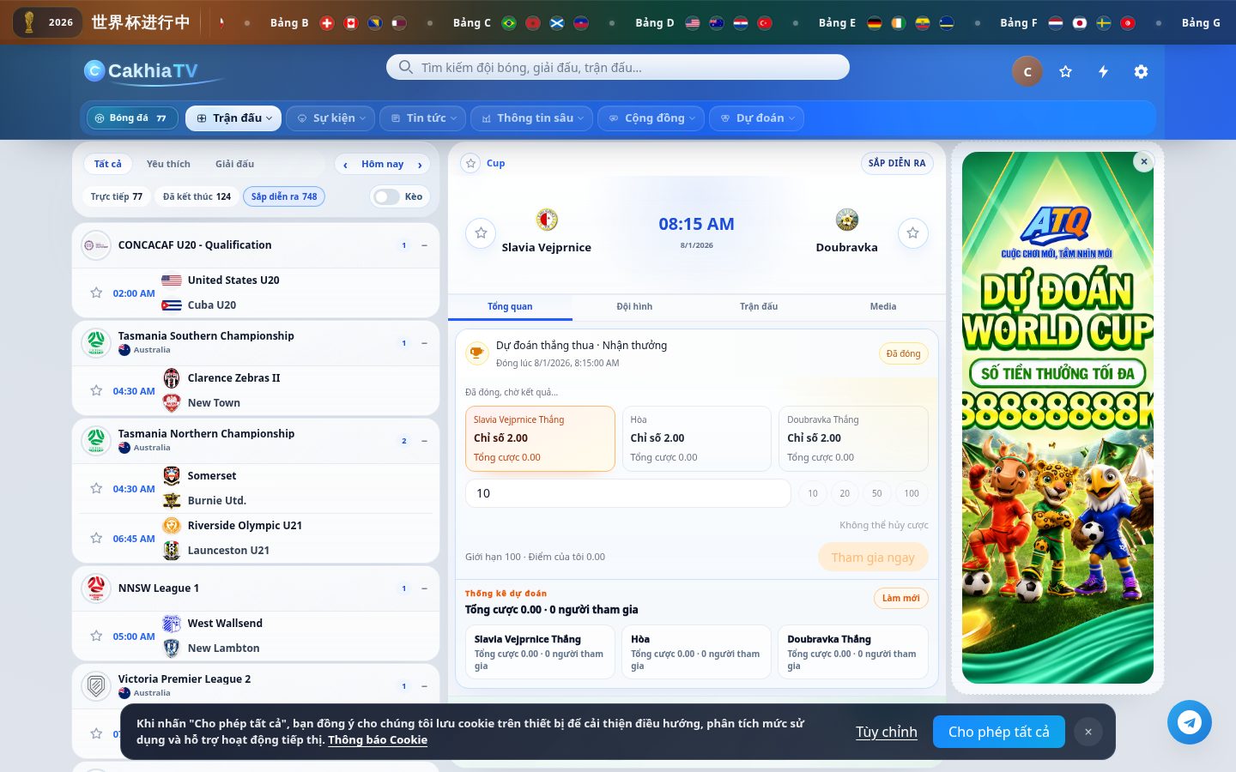Choose Slavia Vejprnice Thắng prediction option
The height and width of the screenshot is (772, 1236).
pyautogui.click(x=540, y=438)
